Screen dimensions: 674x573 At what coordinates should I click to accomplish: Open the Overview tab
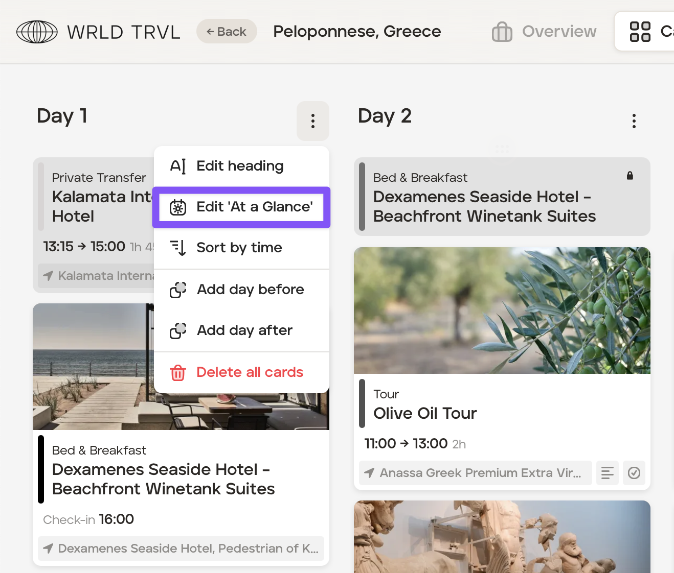558,32
